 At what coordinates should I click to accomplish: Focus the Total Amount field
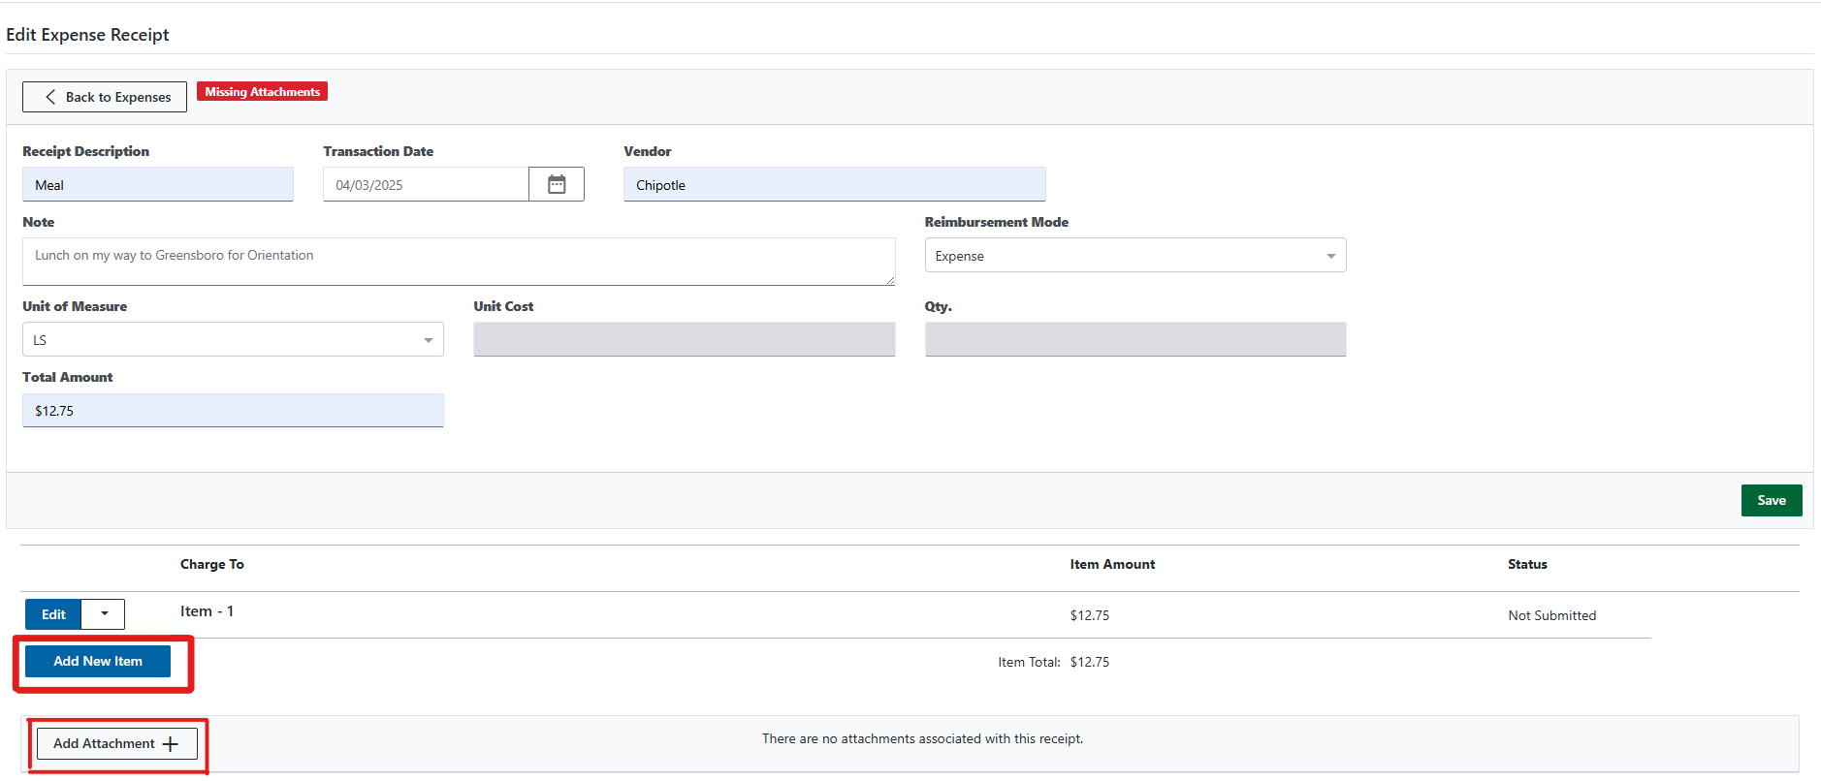click(x=233, y=411)
